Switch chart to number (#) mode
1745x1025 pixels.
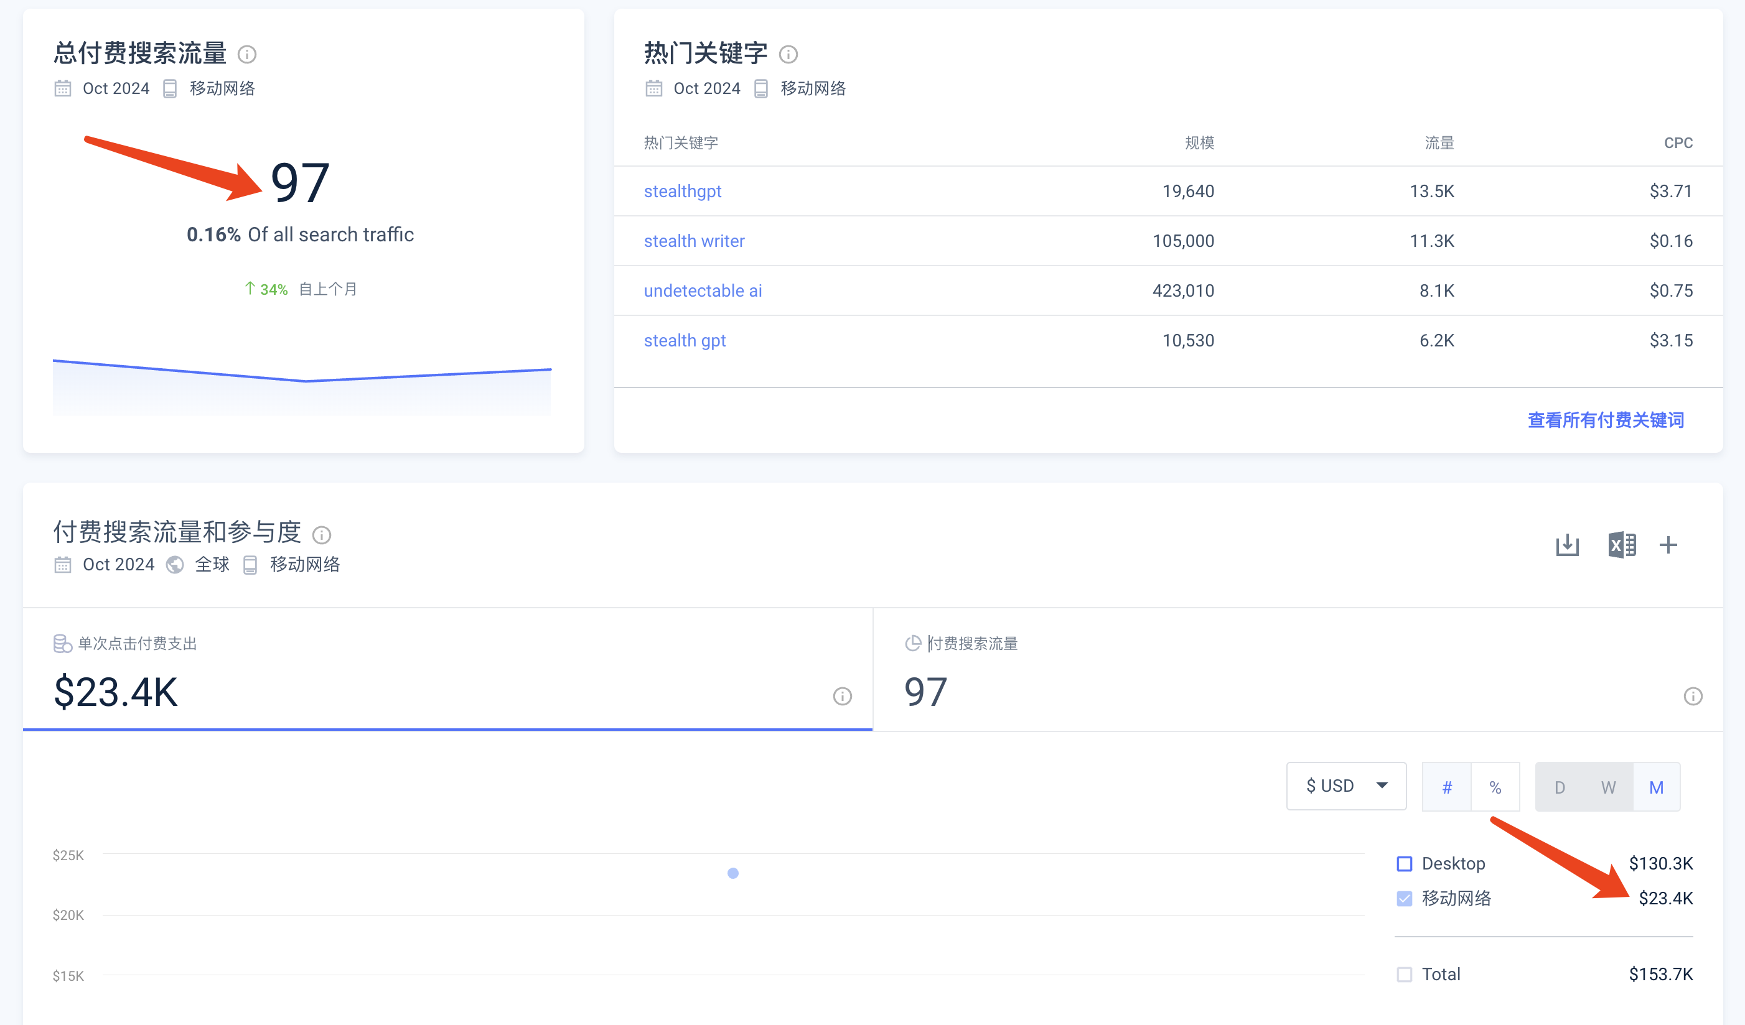[x=1446, y=787]
